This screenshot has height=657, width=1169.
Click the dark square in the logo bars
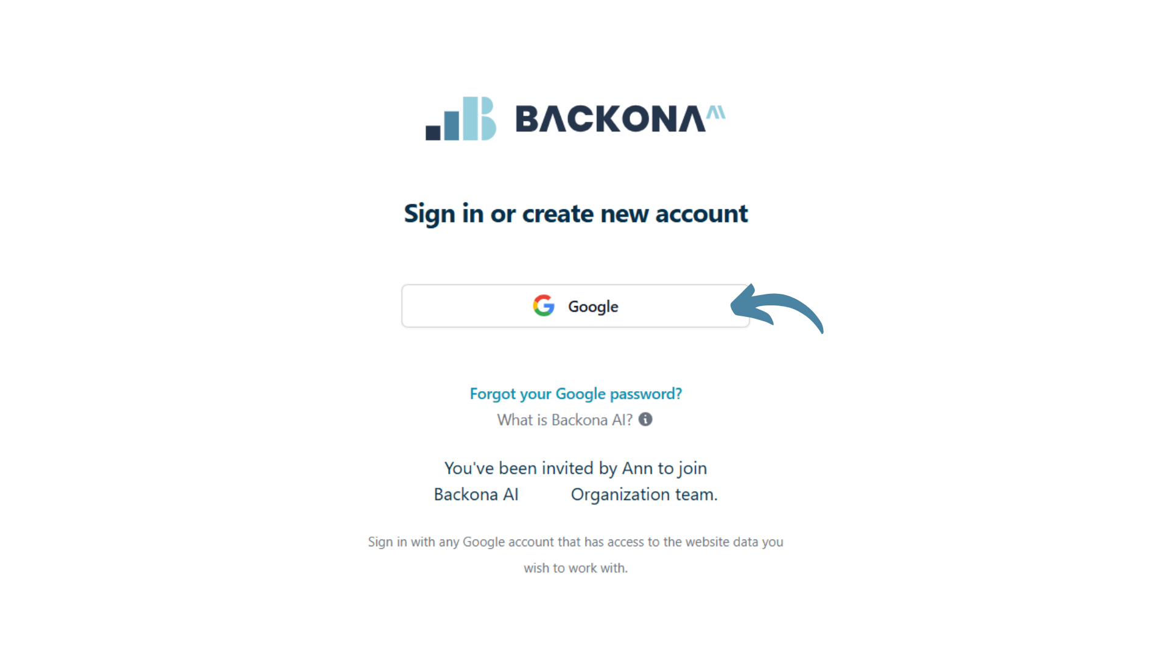point(433,133)
